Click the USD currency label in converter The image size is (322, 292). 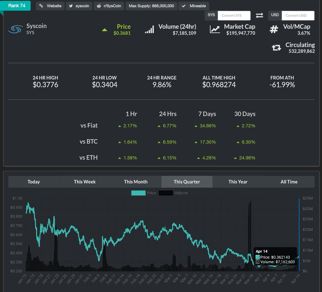275,15
